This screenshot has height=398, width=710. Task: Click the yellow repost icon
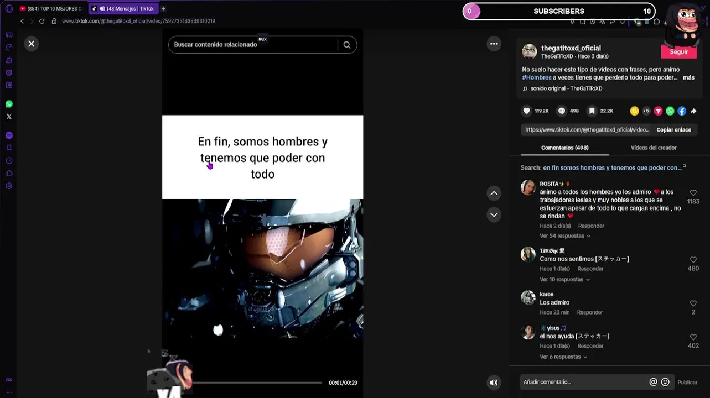(634, 111)
